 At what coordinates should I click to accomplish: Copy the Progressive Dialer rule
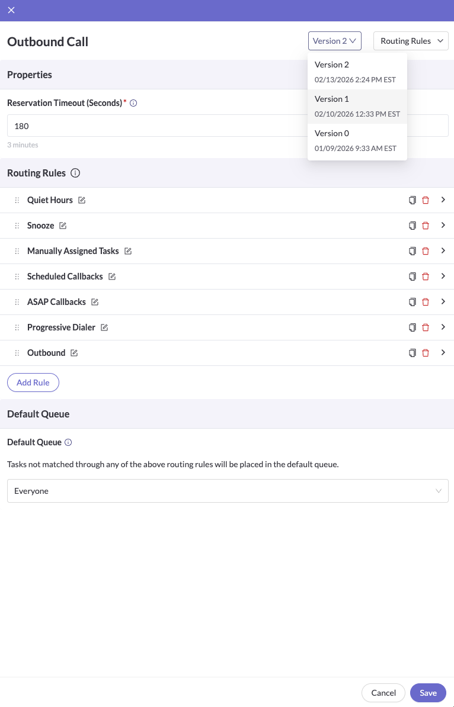(x=412, y=327)
